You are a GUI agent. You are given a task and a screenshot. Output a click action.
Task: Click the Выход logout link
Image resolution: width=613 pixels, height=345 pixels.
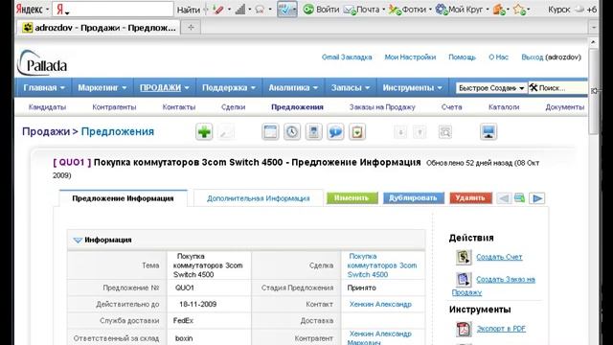pos(533,57)
